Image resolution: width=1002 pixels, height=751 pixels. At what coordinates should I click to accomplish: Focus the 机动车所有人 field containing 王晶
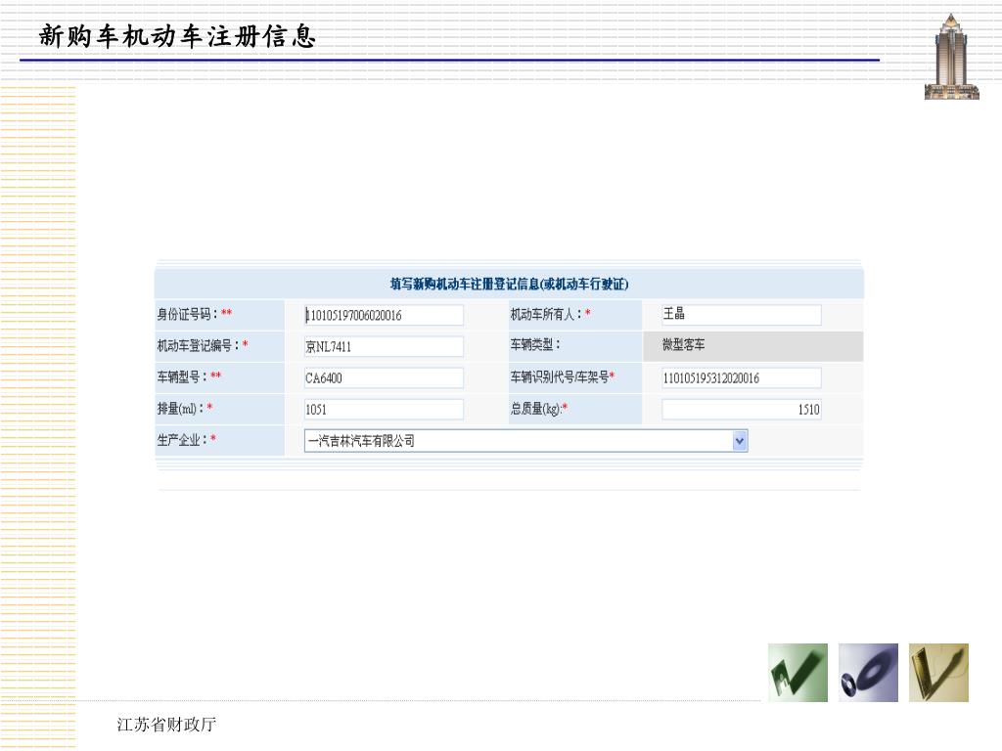[x=742, y=314]
